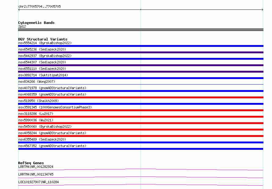Image resolution: width=272 pixels, height=189 pixels.
Task: Open variant nsv6544307 (Sedlazeck2020)
Action: click(x=42, y=62)
